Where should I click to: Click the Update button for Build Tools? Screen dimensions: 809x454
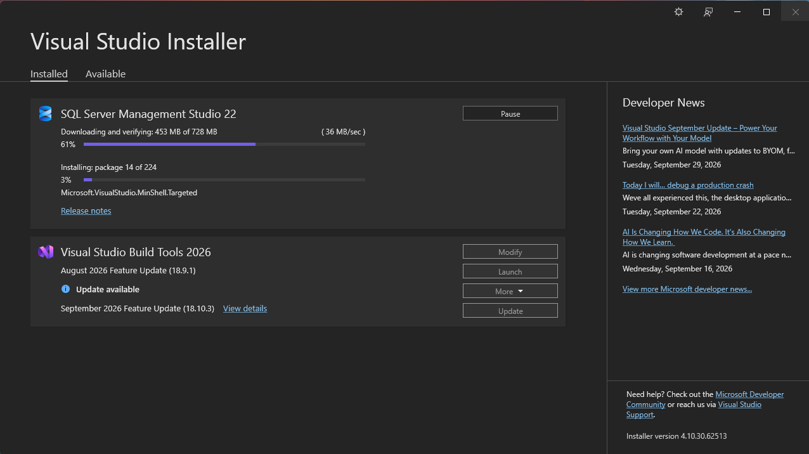(x=510, y=311)
